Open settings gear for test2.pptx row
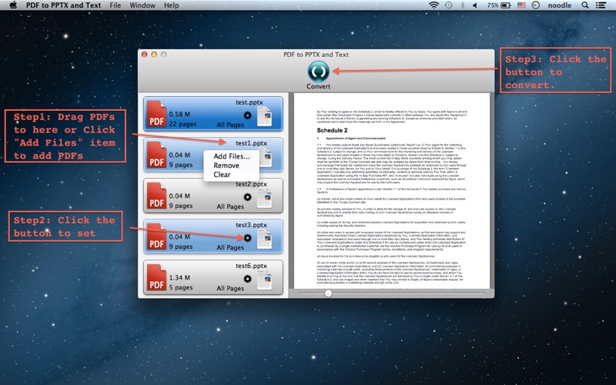Image resolution: width=616 pixels, height=385 pixels. click(247, 197)
